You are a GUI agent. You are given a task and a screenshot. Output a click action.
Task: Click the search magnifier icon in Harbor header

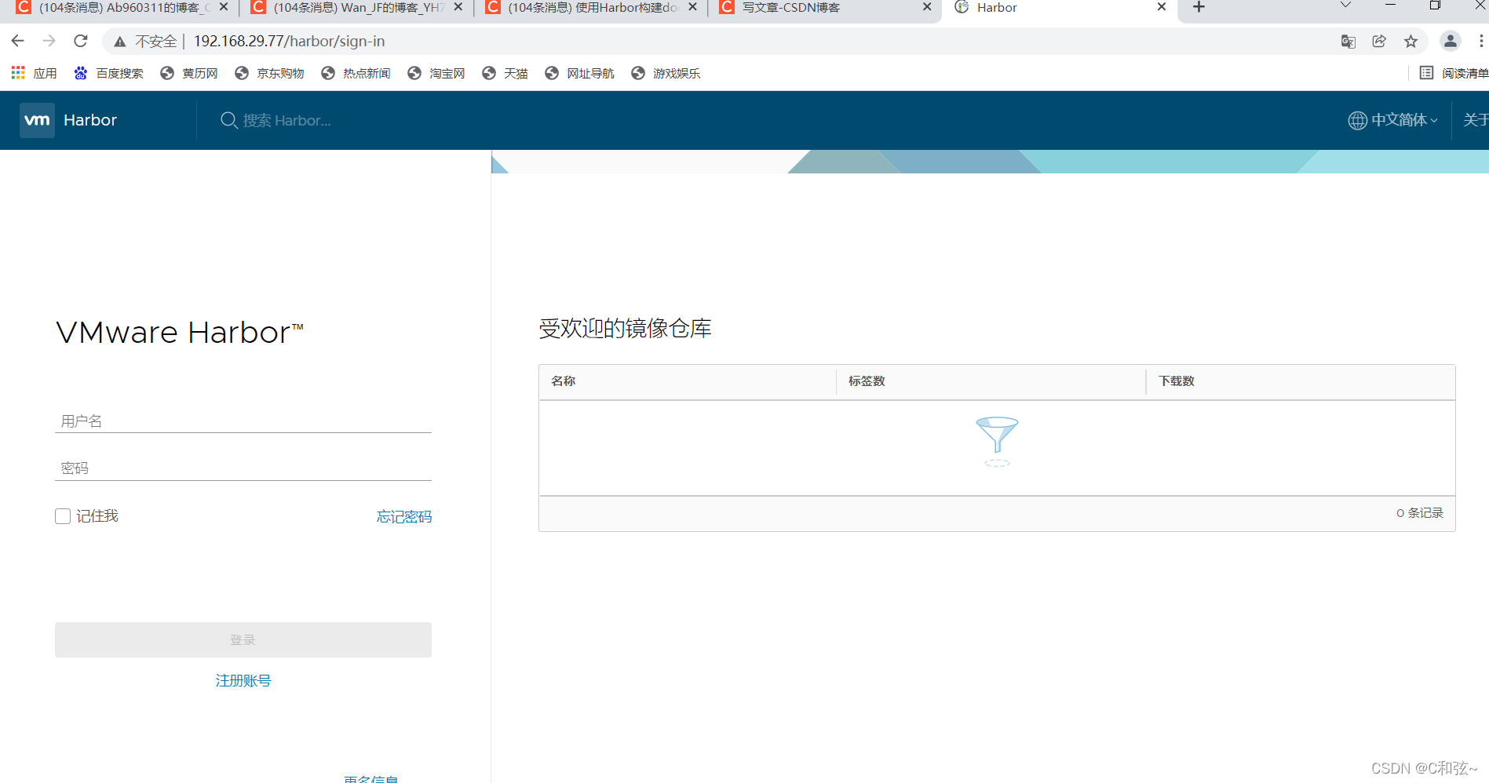click(228, 120)
